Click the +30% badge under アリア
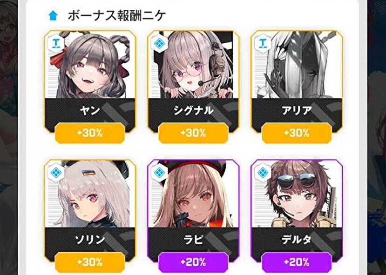The height and width of the screenshot is (275, 386). pos(297,133)
